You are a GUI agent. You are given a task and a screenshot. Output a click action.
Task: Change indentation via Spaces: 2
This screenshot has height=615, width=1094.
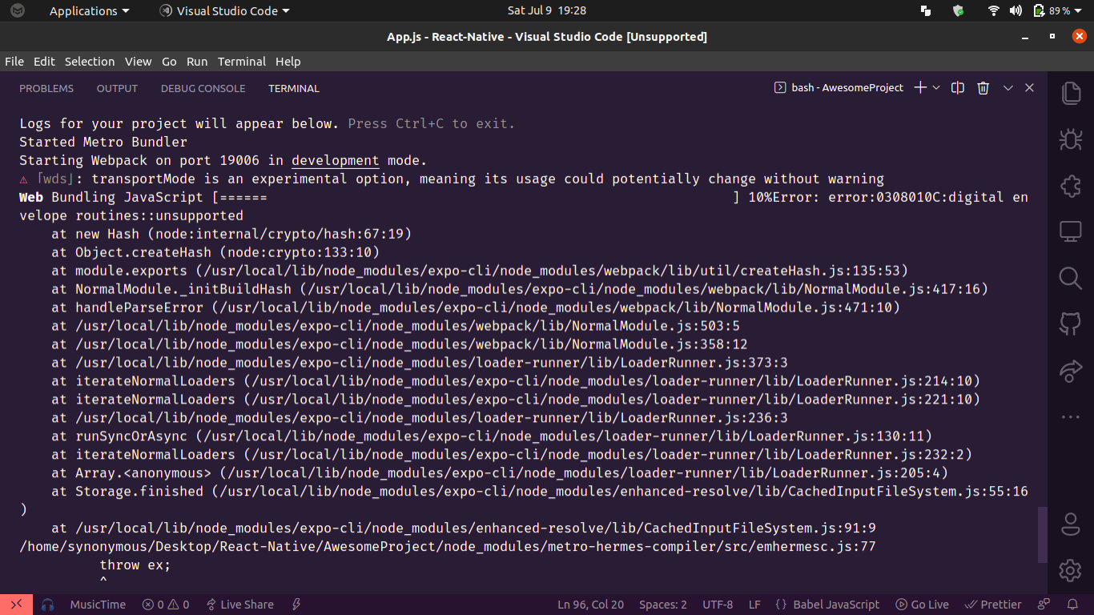663,605
